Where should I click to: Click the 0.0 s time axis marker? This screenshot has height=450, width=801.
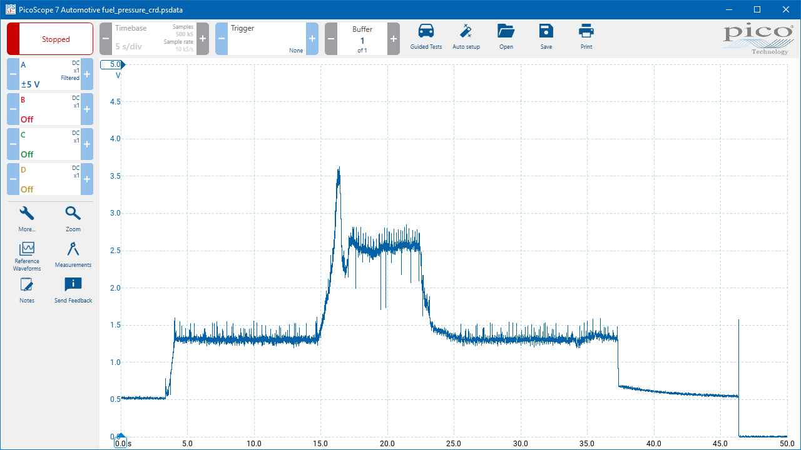coord(121,443)
